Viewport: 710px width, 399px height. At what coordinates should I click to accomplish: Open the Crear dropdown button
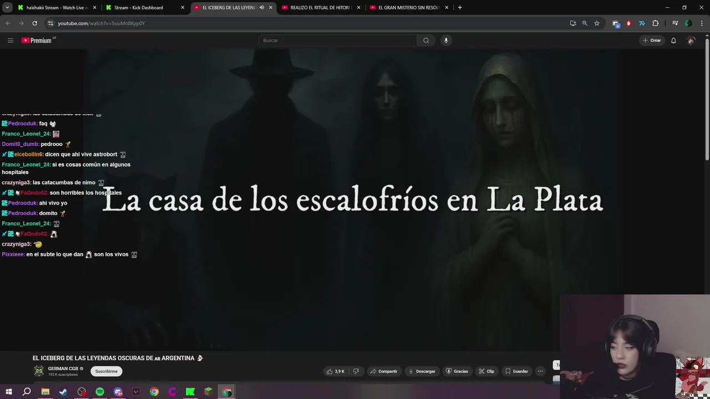click(652, 40)
